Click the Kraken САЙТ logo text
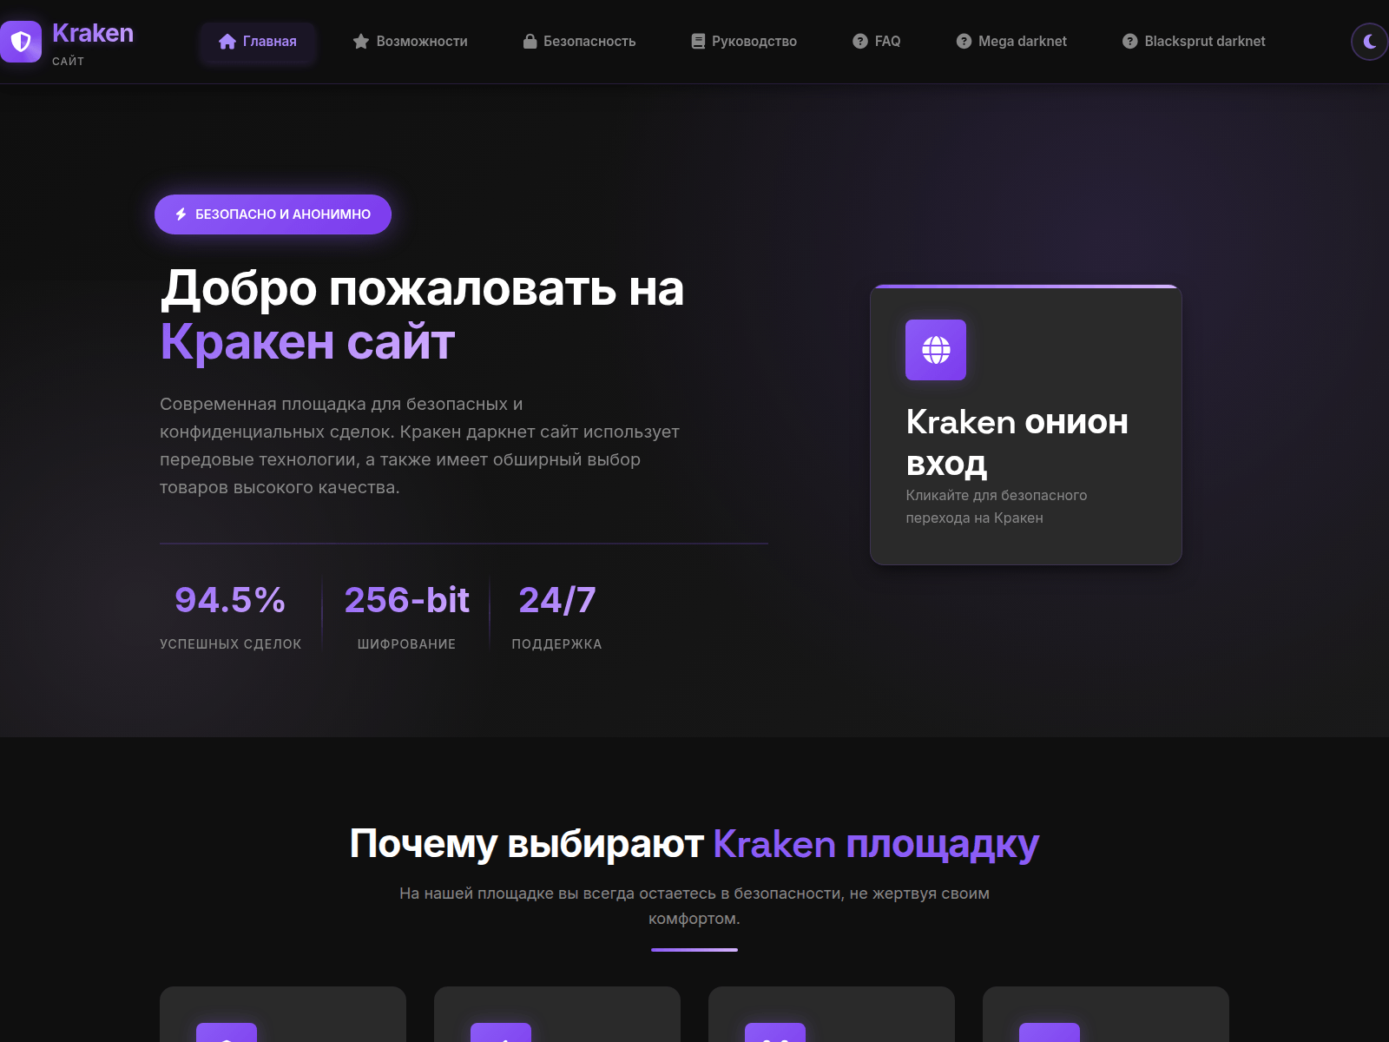This screenshot has height=1042, width=1389. click(92, 42)
